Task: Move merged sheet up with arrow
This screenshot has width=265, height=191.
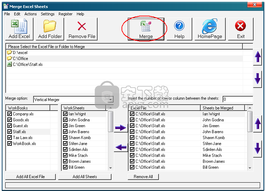Action: point(258,124)
